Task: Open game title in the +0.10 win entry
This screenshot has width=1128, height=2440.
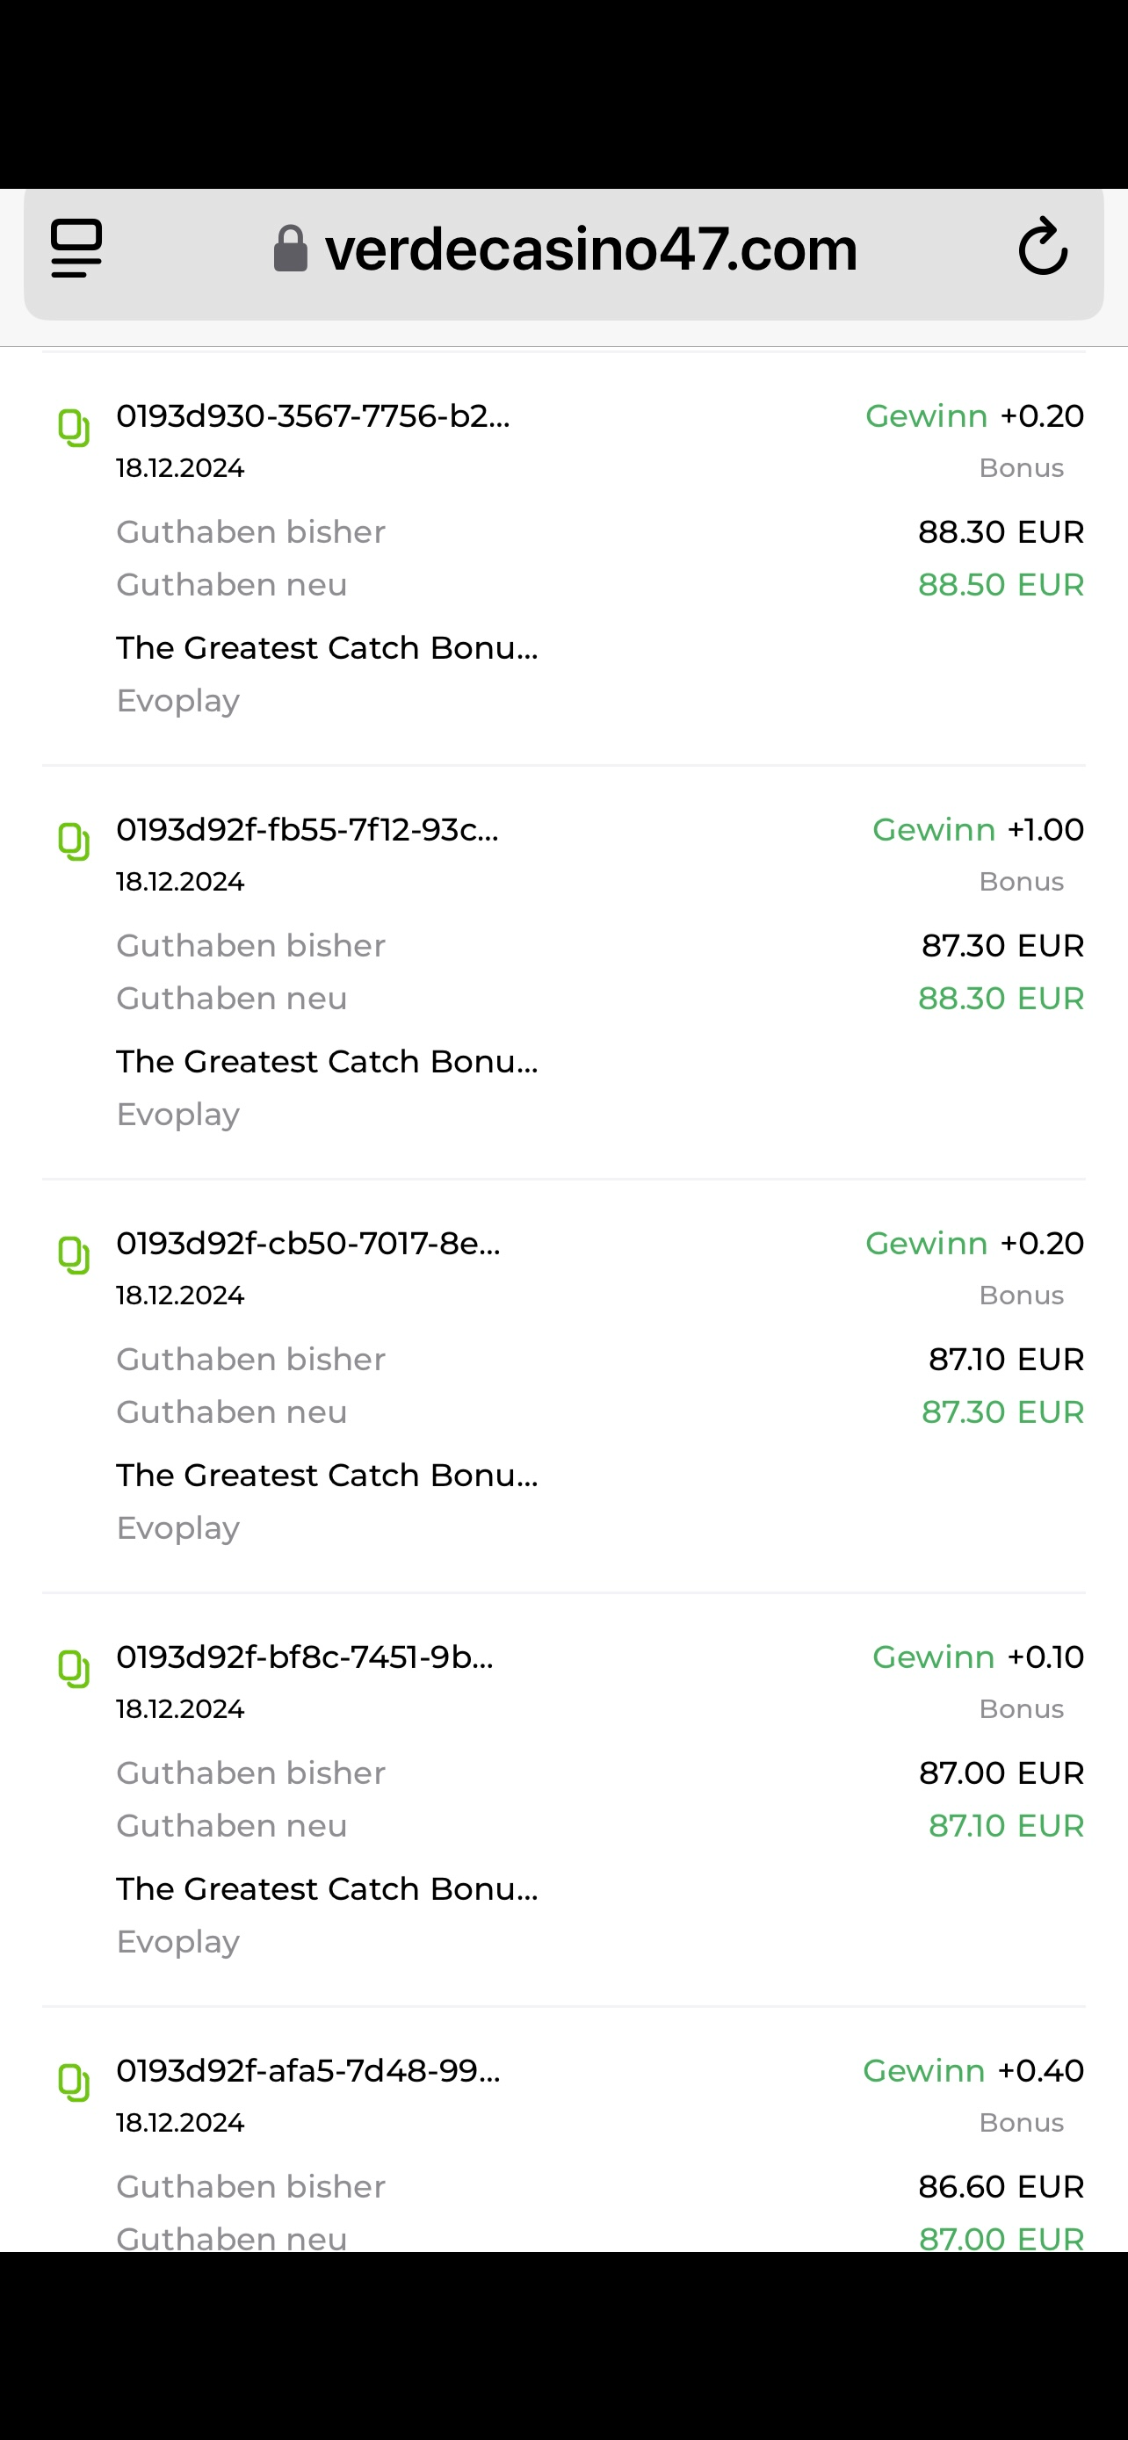Action: point(327,1888)
